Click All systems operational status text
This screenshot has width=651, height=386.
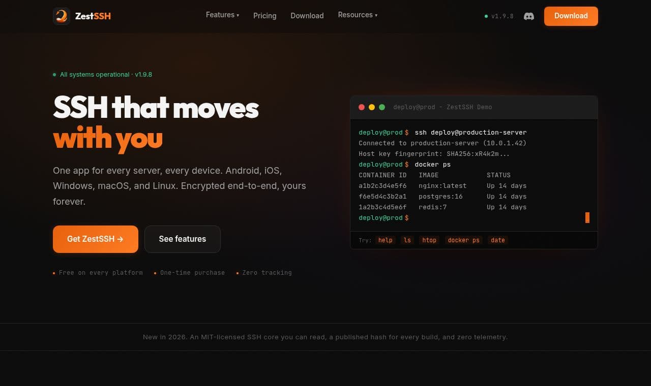click(x=106, y=75)
